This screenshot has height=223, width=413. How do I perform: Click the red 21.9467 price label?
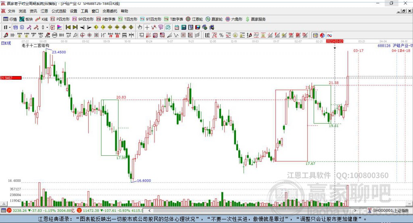pyautogui.click(x=11, y=78)
